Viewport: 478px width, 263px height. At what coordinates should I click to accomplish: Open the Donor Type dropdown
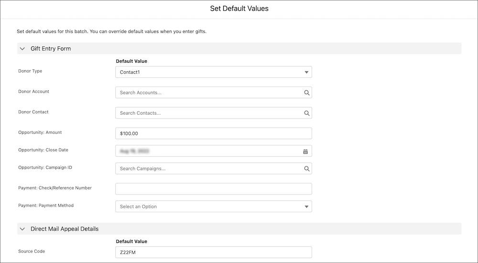[x=213, y=72]
